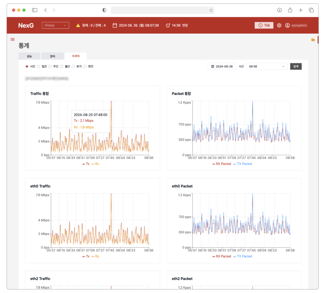Open a new tab with the plus icon
Screen dimensions: 325x293
pos(301,10)
